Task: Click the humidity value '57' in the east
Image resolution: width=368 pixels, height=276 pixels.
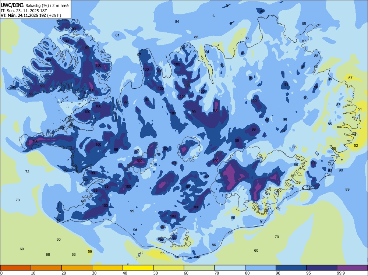Action: (x=350, y=78)
